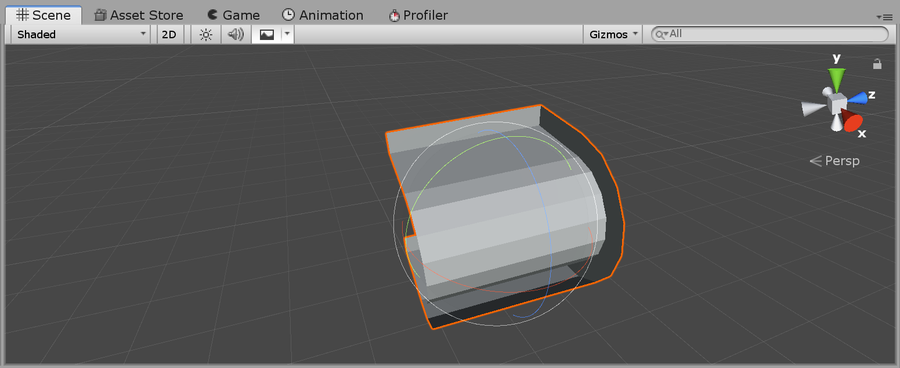
Task: Open the Gizmos dropdown menu
Action: point(613,34)
